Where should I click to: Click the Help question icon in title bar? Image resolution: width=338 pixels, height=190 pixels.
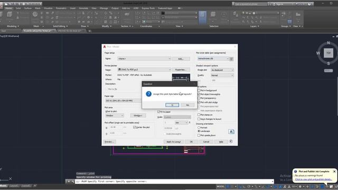(309, 4)
